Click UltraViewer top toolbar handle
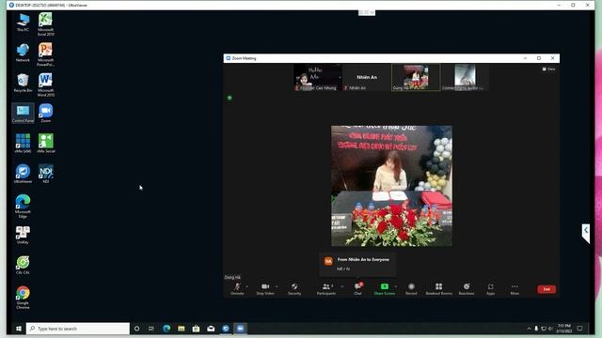 click(367, 12)
